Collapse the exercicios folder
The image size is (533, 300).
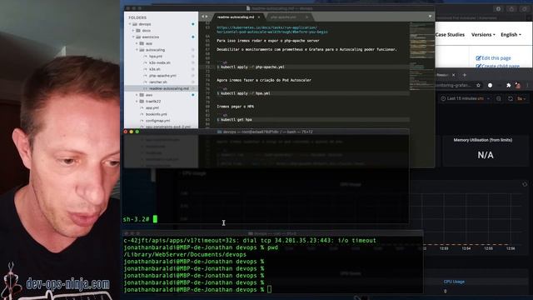click(133, 37)
